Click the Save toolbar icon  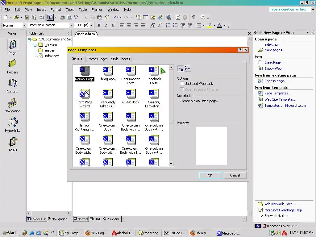(27, 17)
